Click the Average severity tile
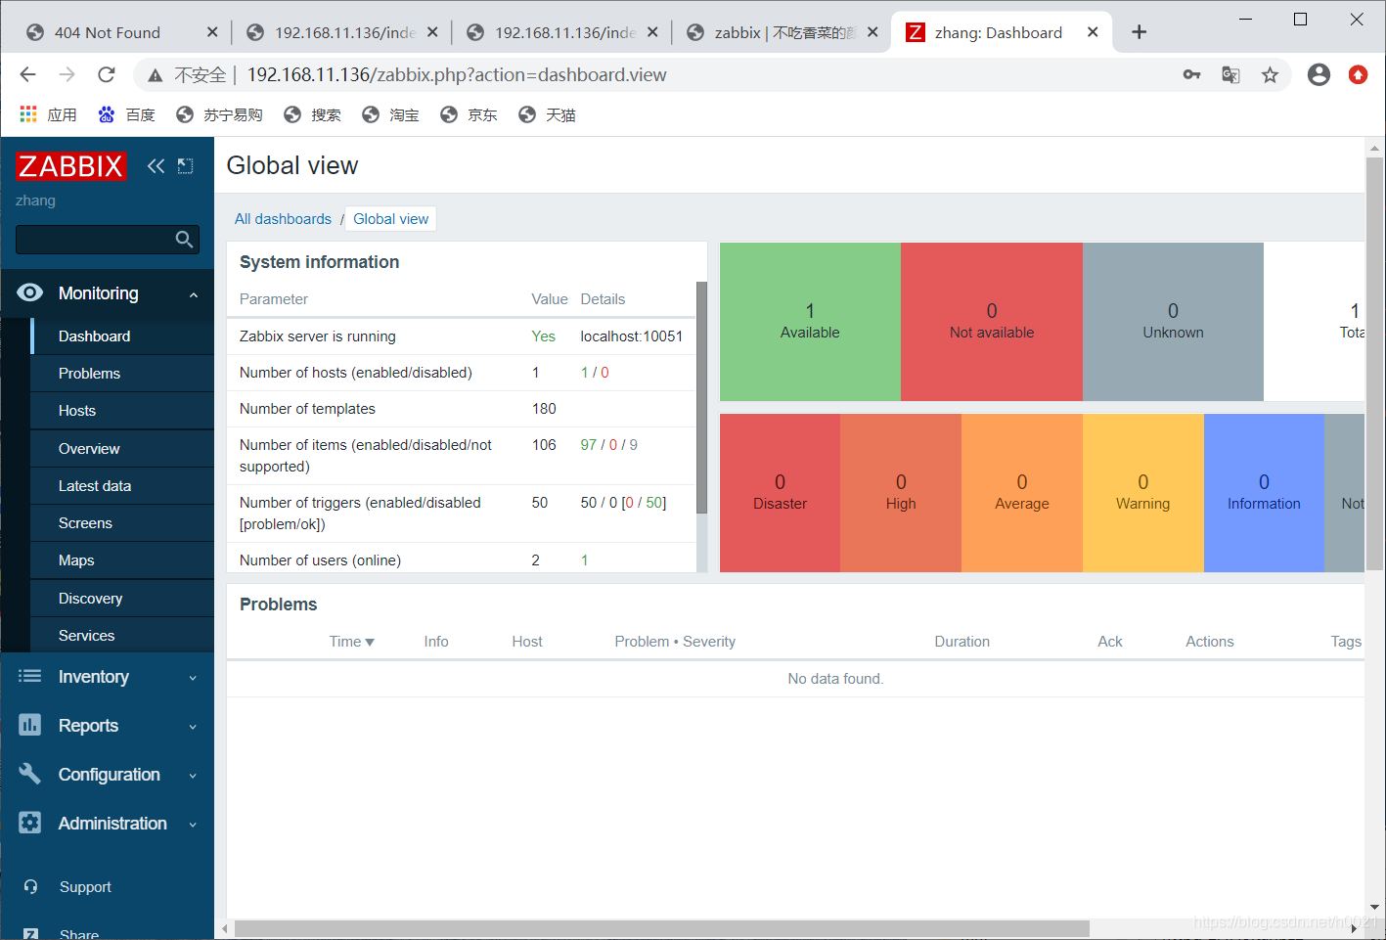 1022,492
